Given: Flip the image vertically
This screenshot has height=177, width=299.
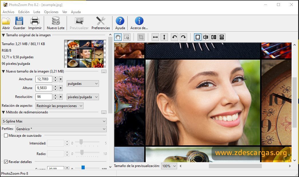Looking at the screenshot, I should coord(164,37).
